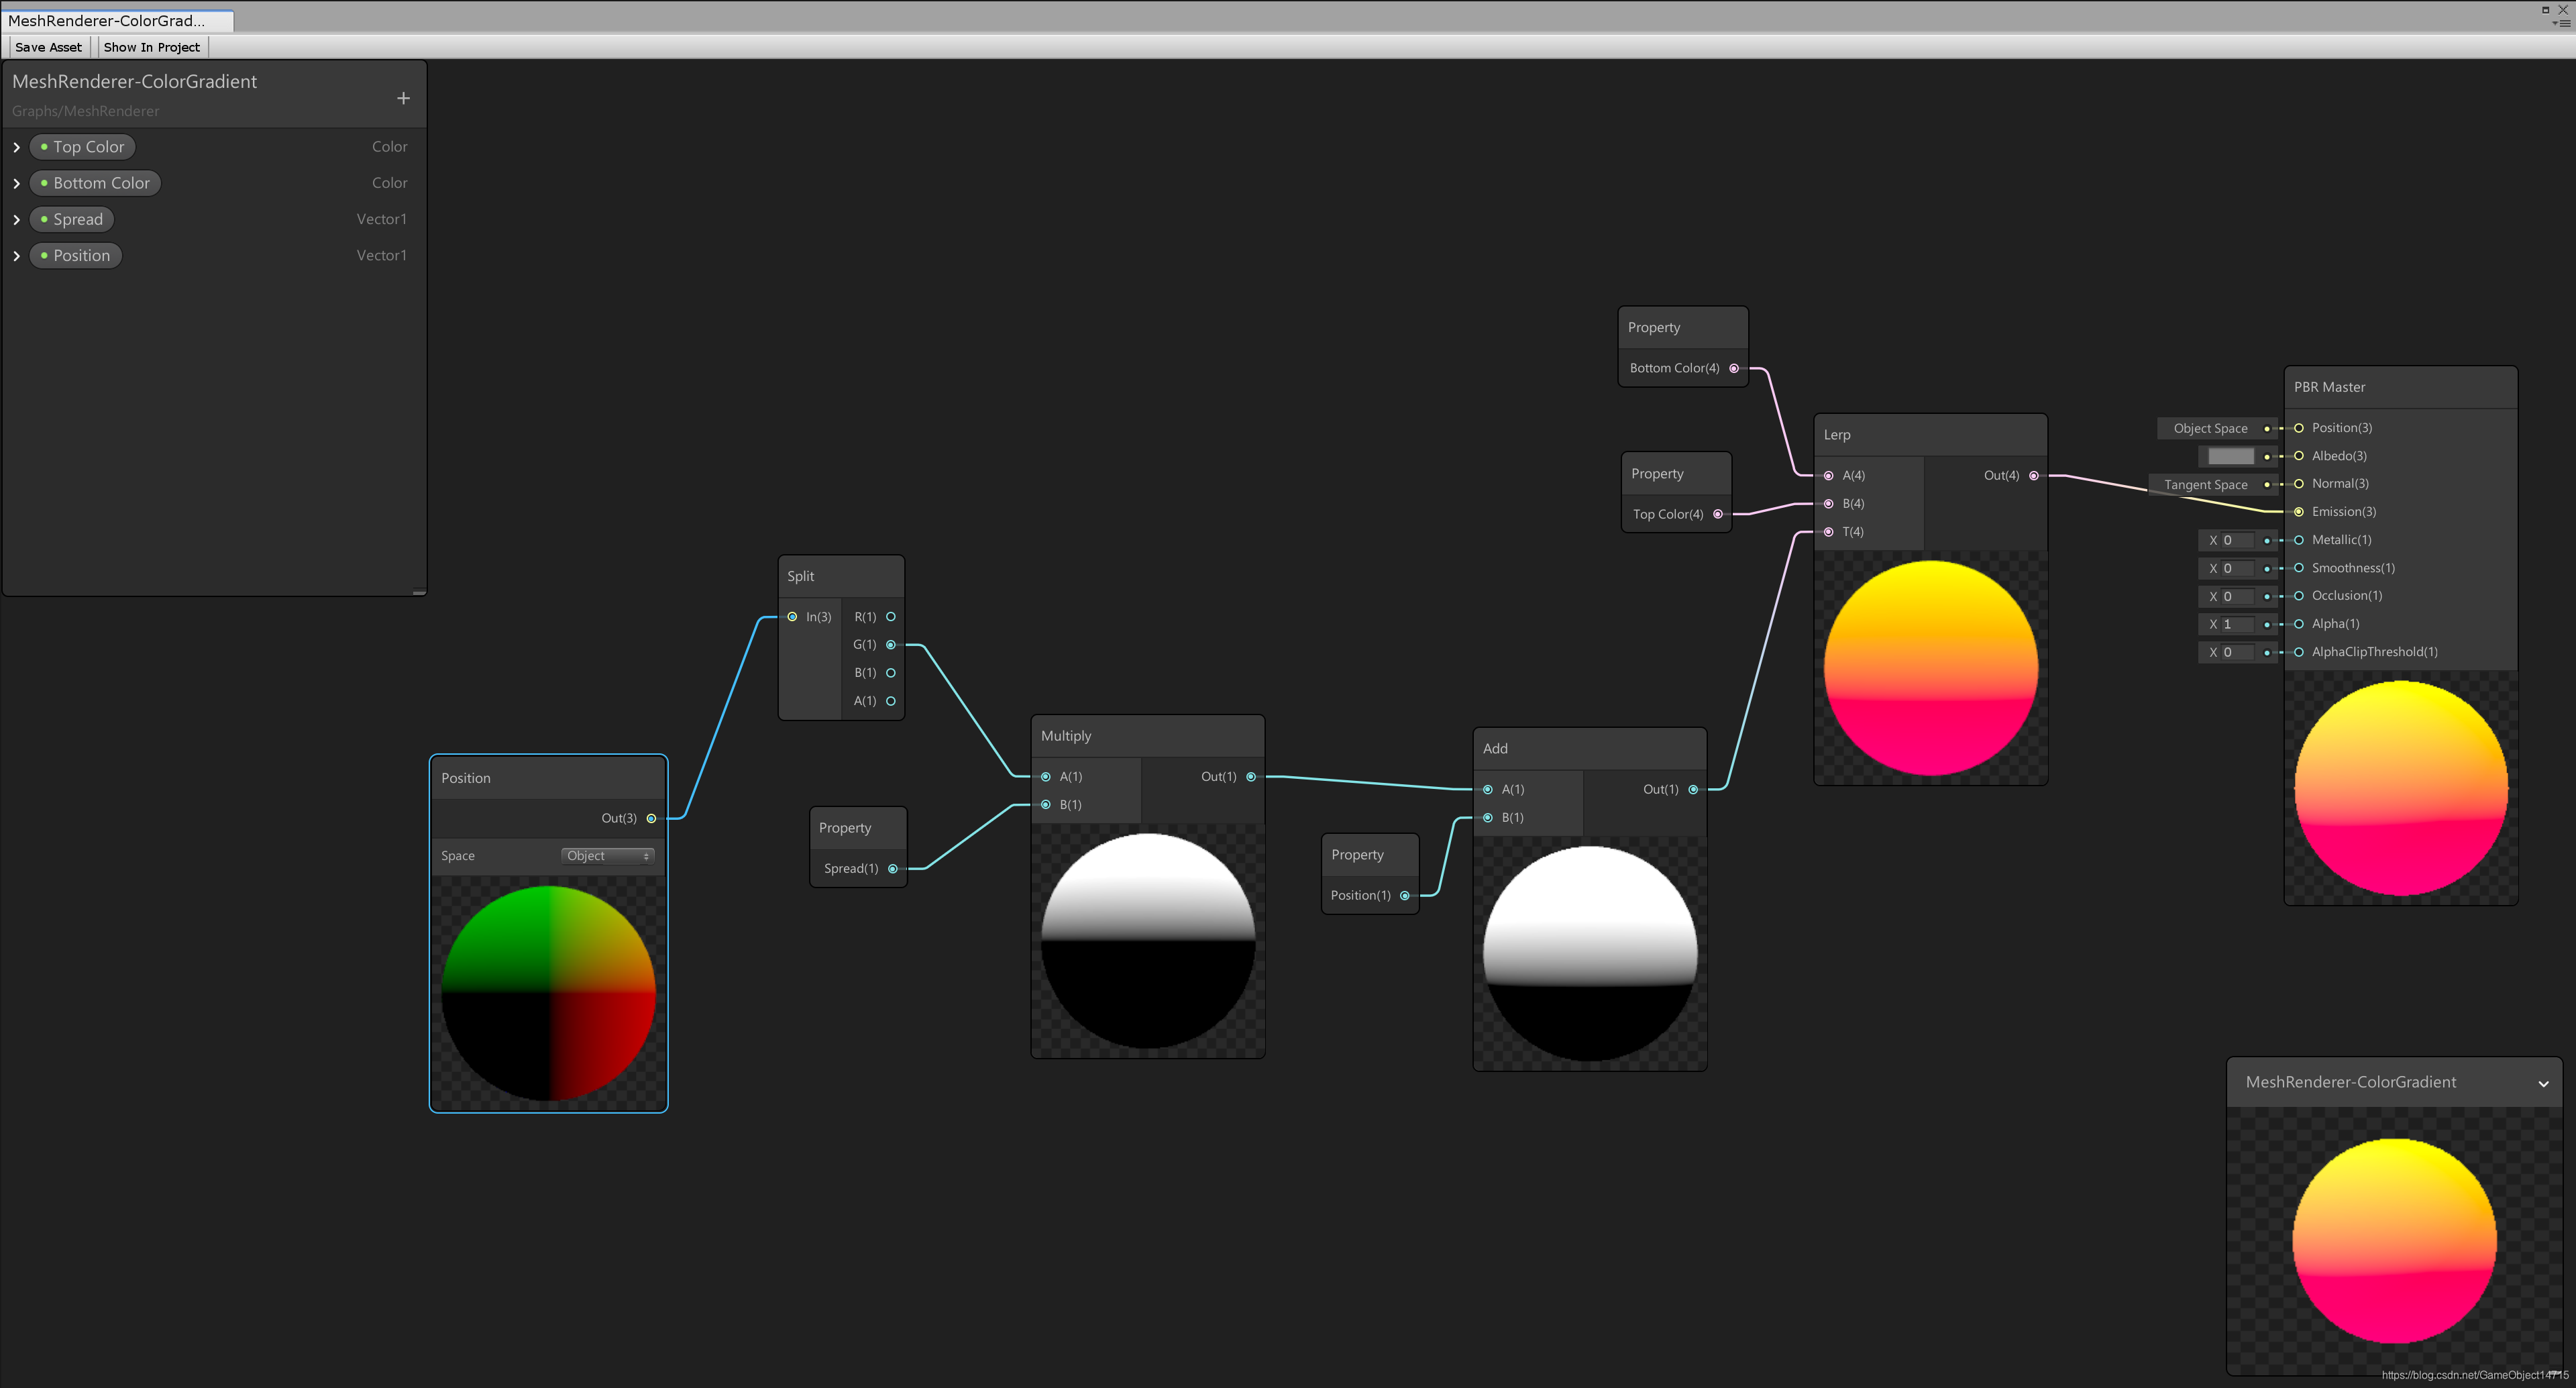Expand the Spread property row

click(x=17, y=220)
